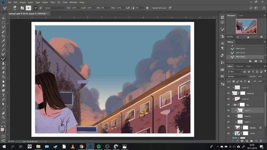Open the Wet percentage dropdown

[79, 8]
